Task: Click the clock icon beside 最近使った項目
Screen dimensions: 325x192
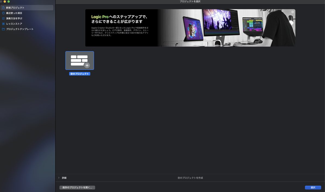Action: pyautogui.click(x=3, y=13)
